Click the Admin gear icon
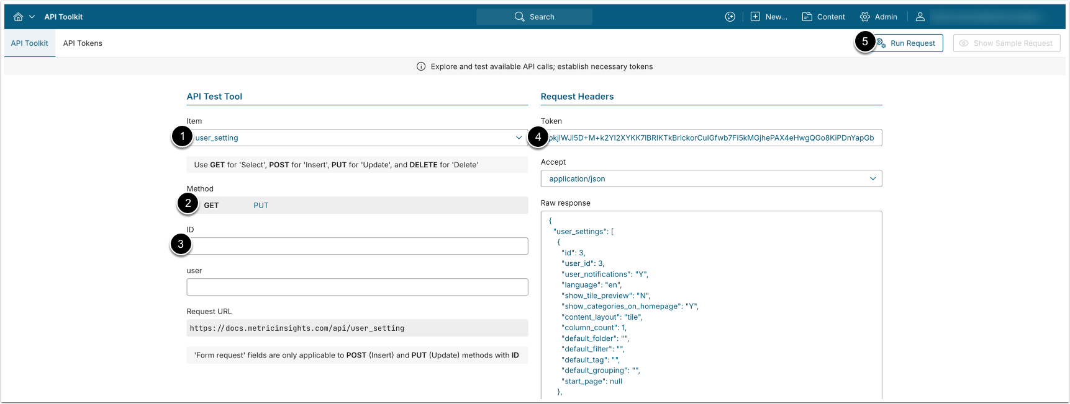This screenshot has height=404, width=1070. coord(864,17)
